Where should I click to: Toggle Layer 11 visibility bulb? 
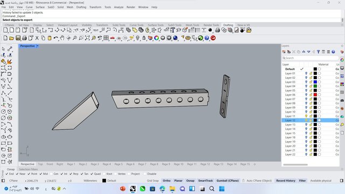tap(306, 116)
